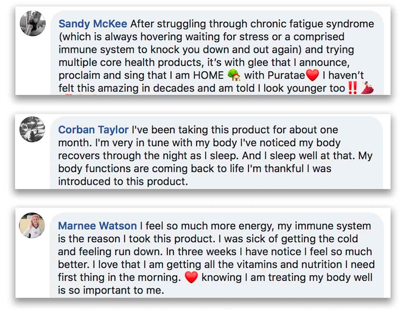This screenshot has height=310, width=406.
Task: Click "introduced to this product." in Corban's comment
Action: point(123,181)
